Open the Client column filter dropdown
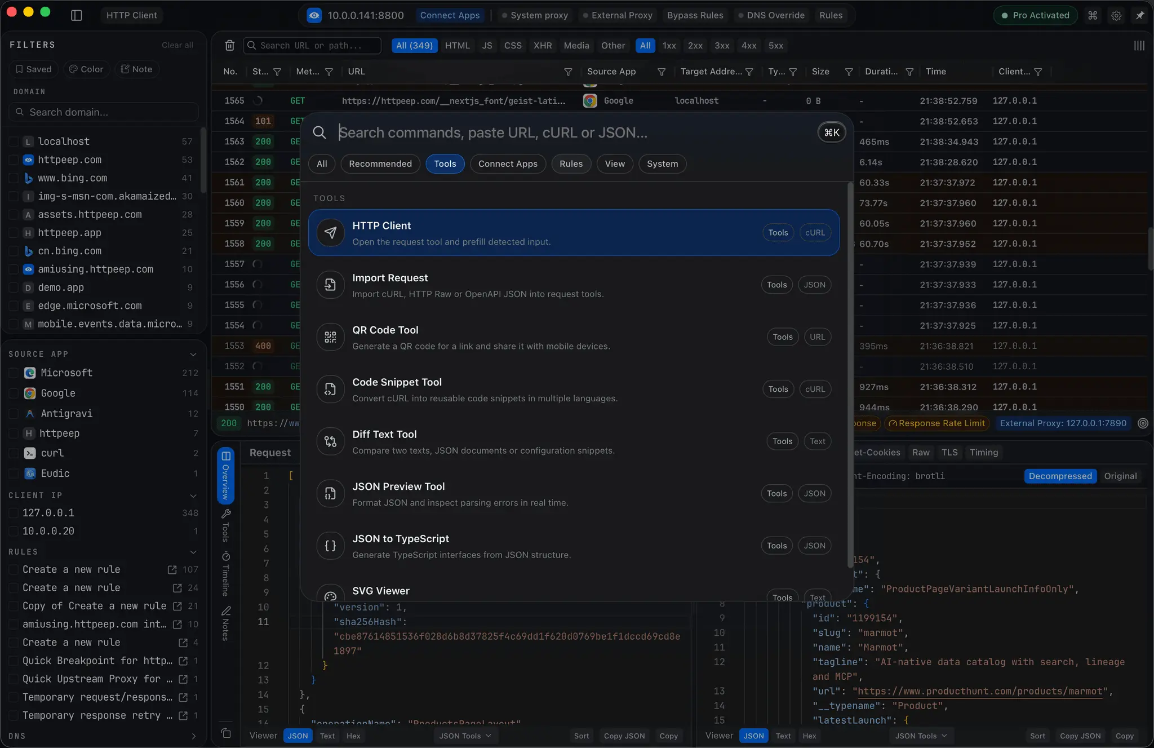The height and width of the screenshot is (748, 1154). tap(1038, 72)
